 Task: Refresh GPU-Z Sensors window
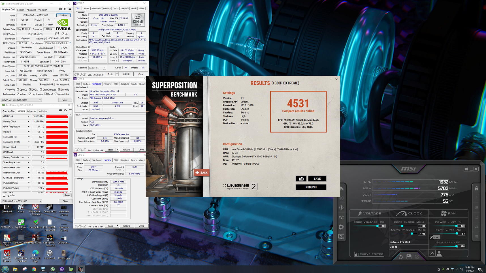click(x=65, y=110)
